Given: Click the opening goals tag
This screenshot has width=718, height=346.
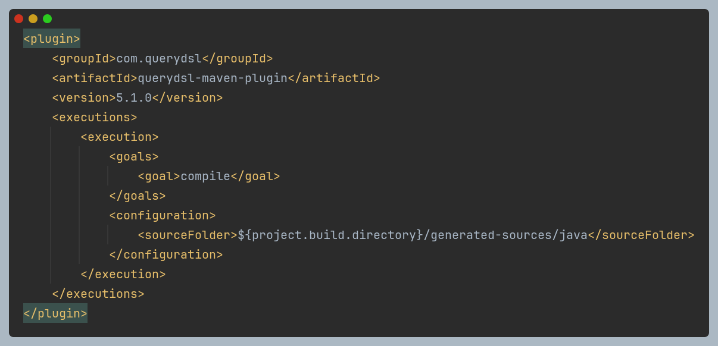Looking at the screenshot, I should (x=134, y=156).
